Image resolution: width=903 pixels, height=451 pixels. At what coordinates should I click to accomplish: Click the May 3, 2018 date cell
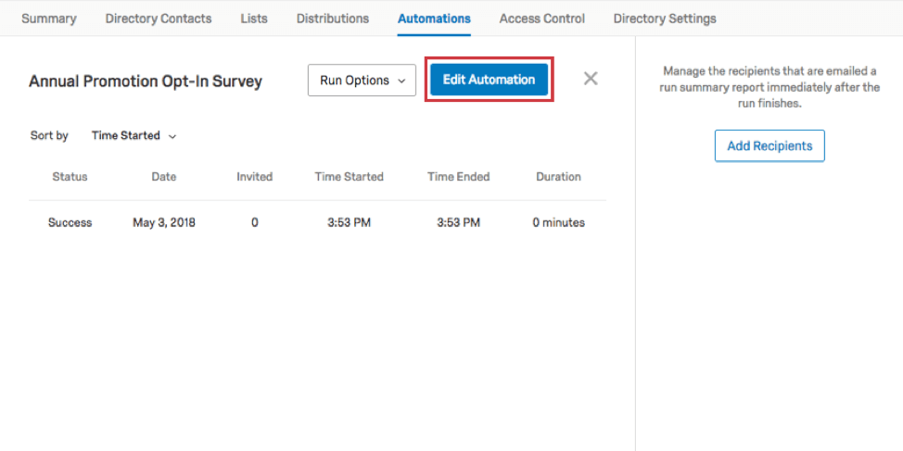(x=163, y=222)
